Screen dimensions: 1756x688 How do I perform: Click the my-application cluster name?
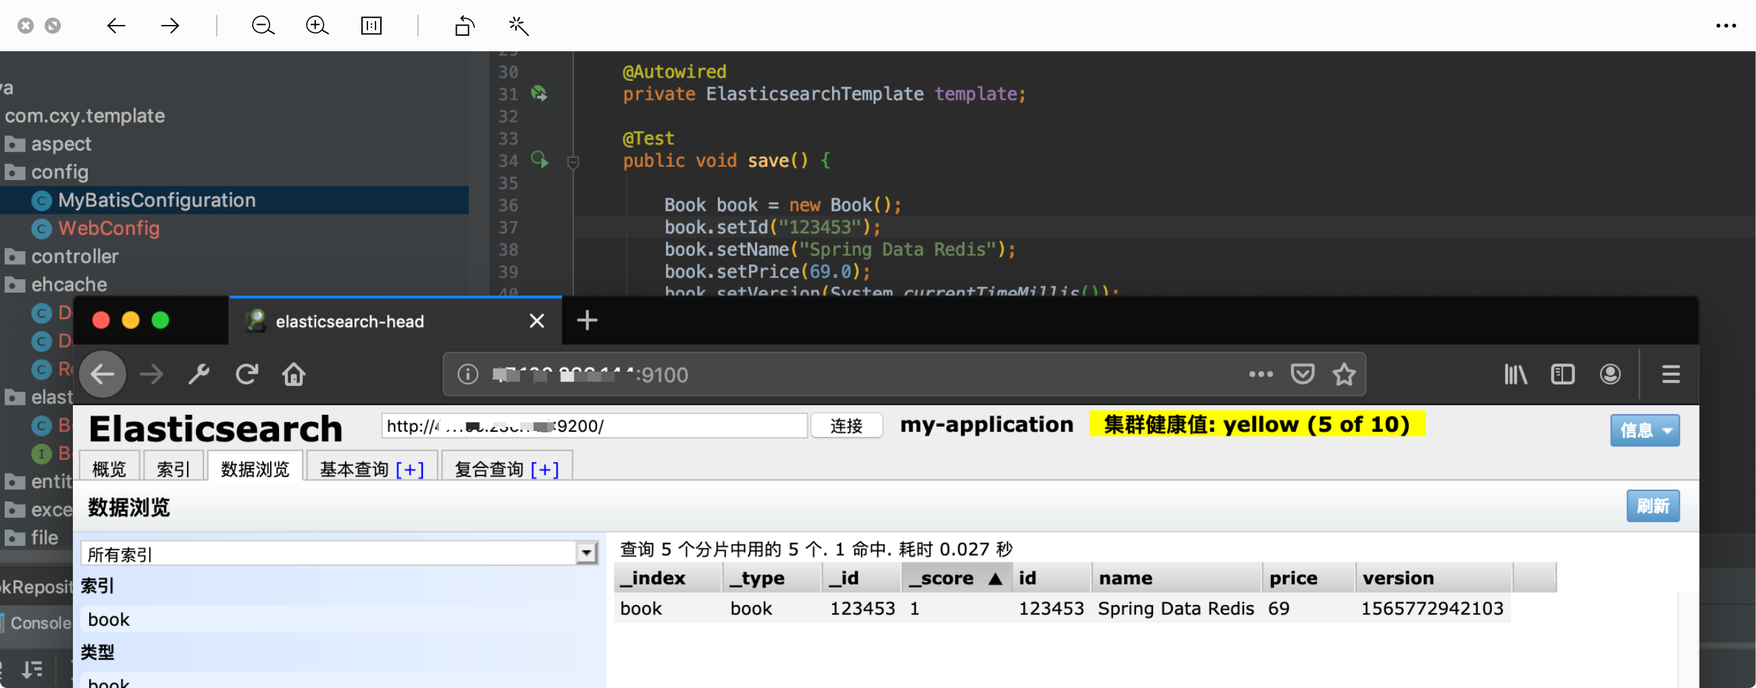(986, 424)
